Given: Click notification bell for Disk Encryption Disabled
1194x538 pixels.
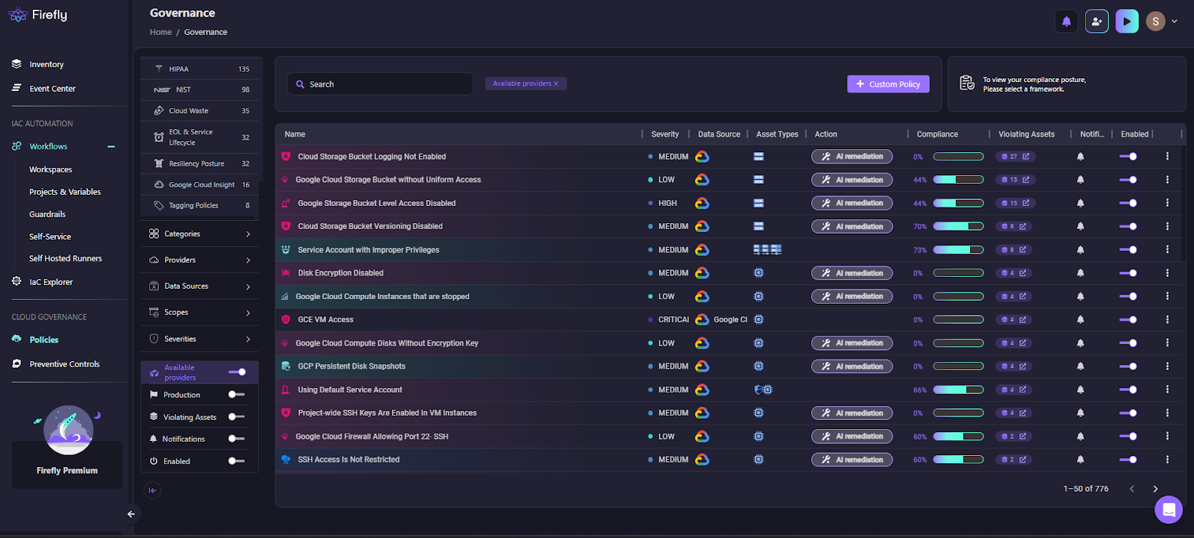Looking at the screenshot, I should (x=1081, y=273).
